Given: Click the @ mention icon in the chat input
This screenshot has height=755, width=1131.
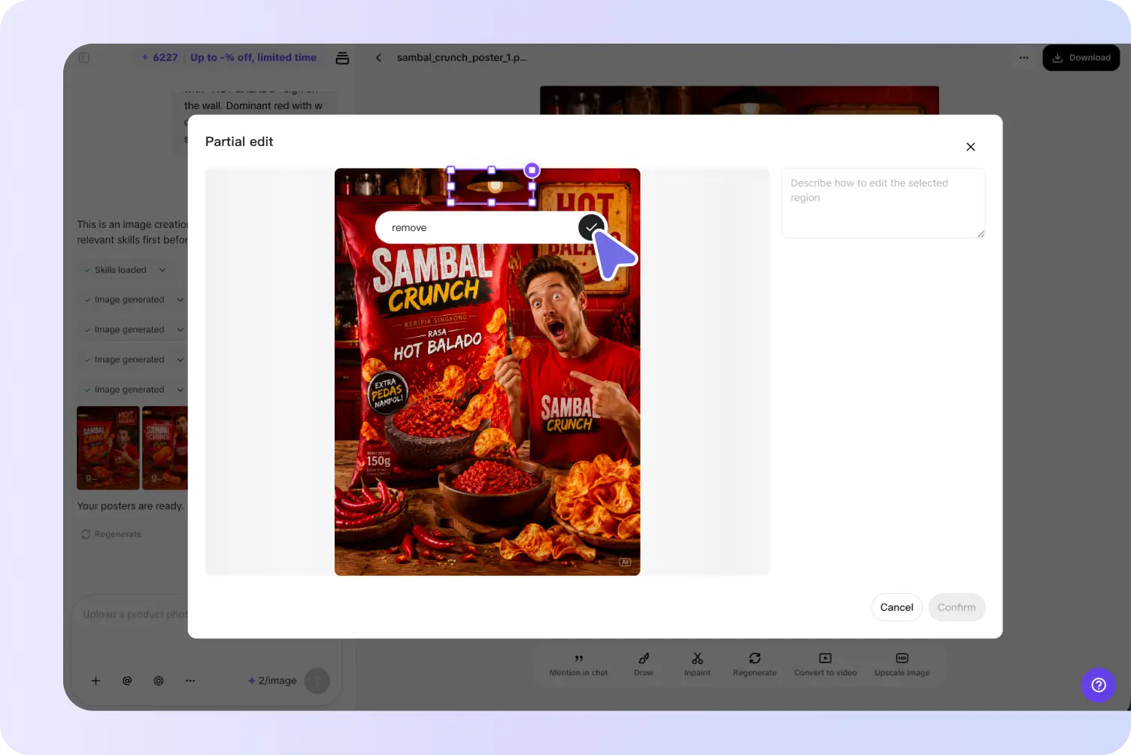Looking at the screenshot, I should click(127, 681).
